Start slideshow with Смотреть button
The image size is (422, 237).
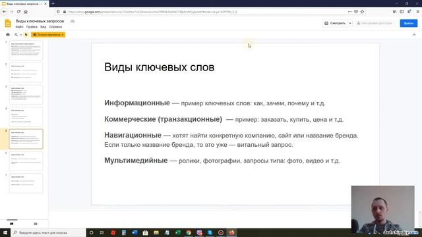point(335,24)
